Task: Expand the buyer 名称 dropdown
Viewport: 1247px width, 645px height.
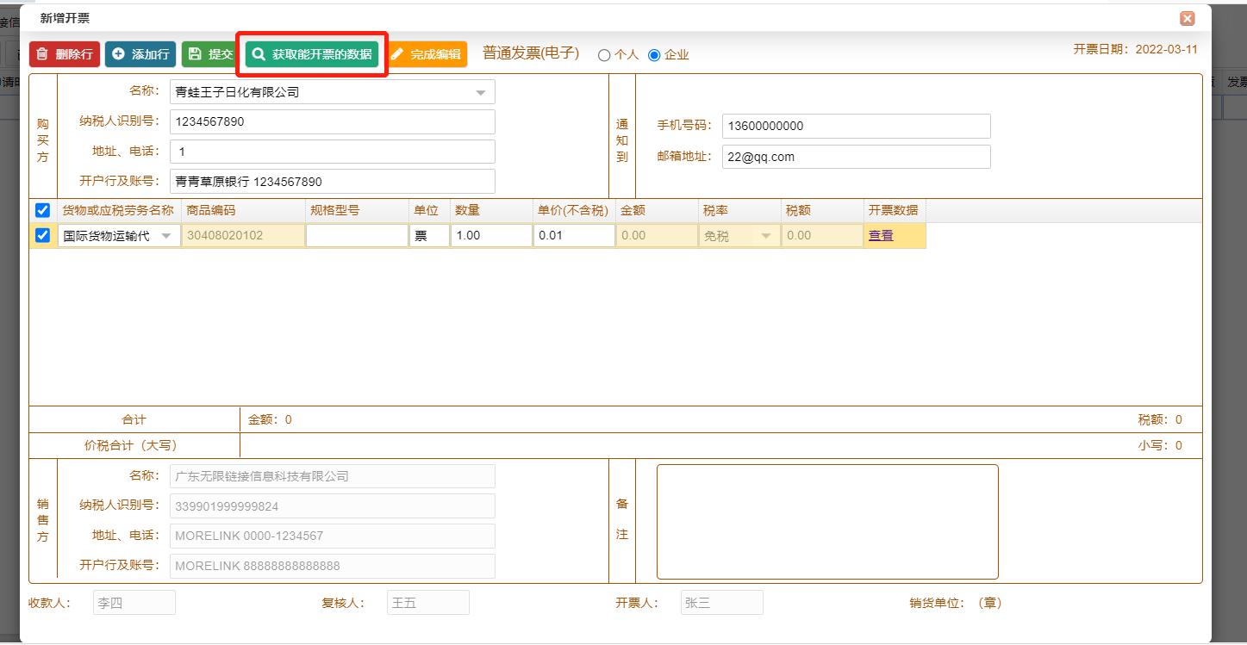Action: 480,92
